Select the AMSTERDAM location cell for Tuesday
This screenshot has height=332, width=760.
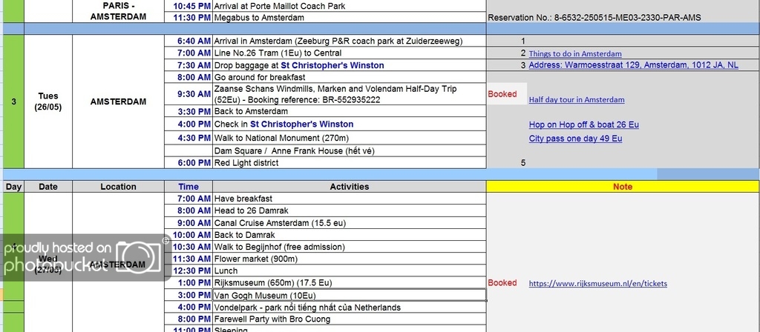(118, 102)
